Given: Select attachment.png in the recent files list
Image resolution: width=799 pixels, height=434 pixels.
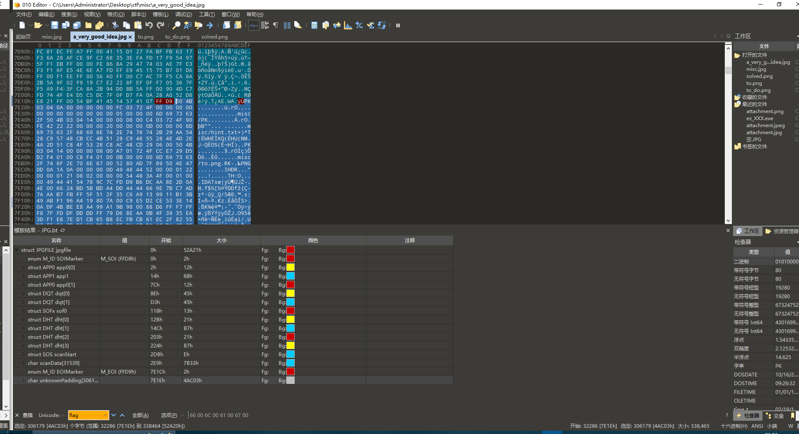Looking at the screenshot, I should [x=765, y=111].
